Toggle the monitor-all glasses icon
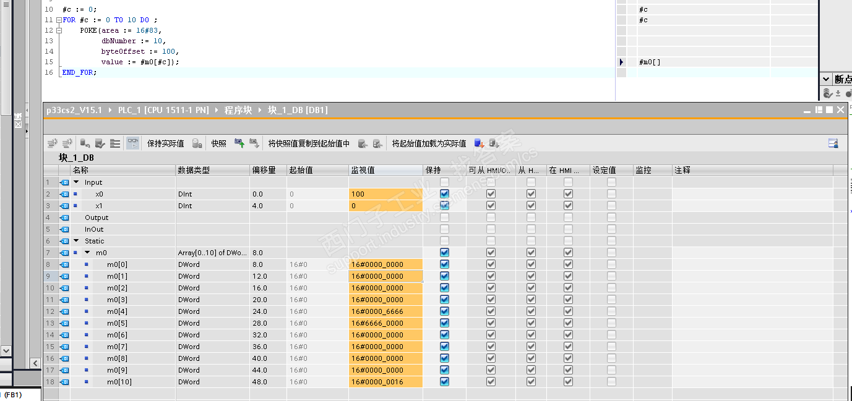 [132, 143]
